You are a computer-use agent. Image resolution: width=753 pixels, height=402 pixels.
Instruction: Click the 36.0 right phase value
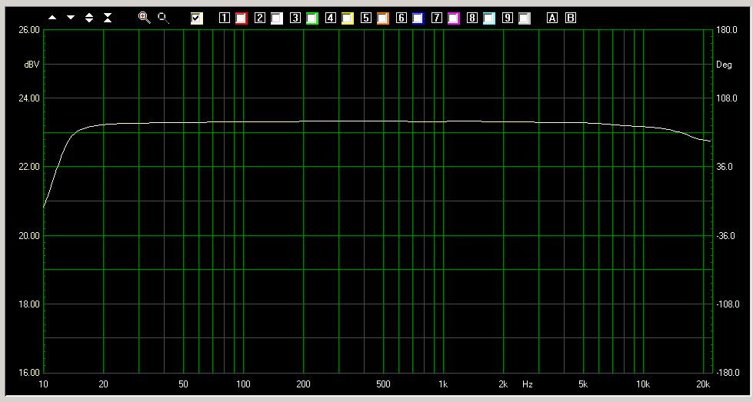[x=725, y=167]
